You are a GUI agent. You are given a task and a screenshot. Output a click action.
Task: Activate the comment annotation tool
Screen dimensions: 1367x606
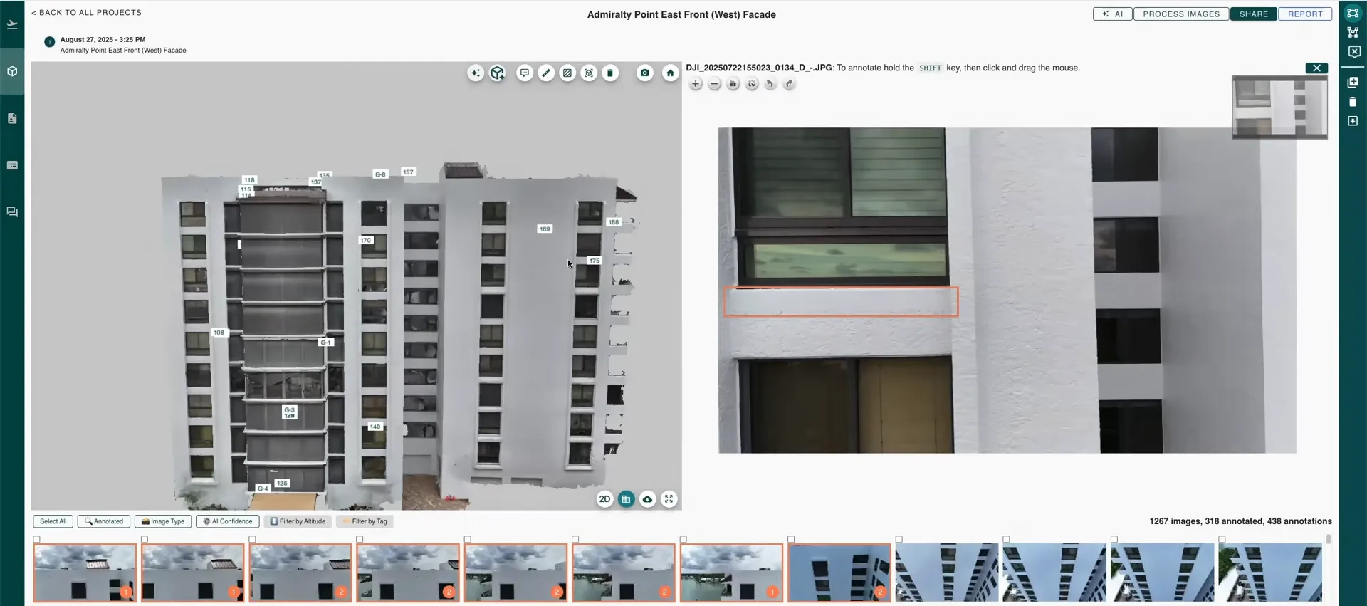(525, 73)
